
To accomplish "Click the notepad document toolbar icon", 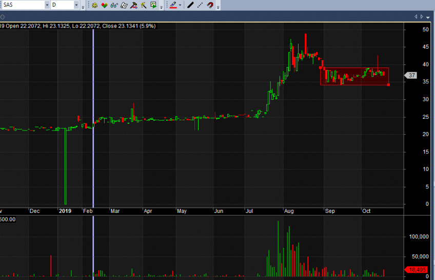I will 124,5.
